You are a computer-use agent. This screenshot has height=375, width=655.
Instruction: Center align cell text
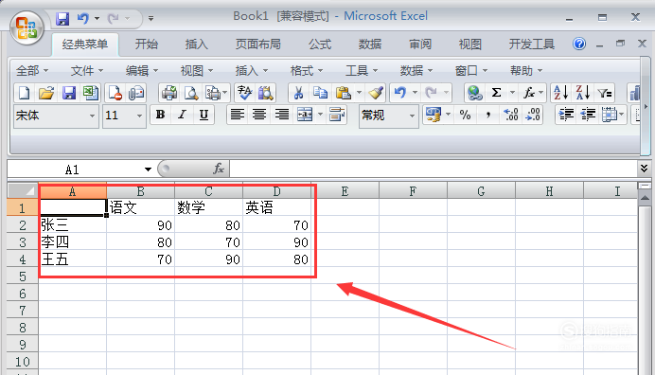click(x=259, y=115)
